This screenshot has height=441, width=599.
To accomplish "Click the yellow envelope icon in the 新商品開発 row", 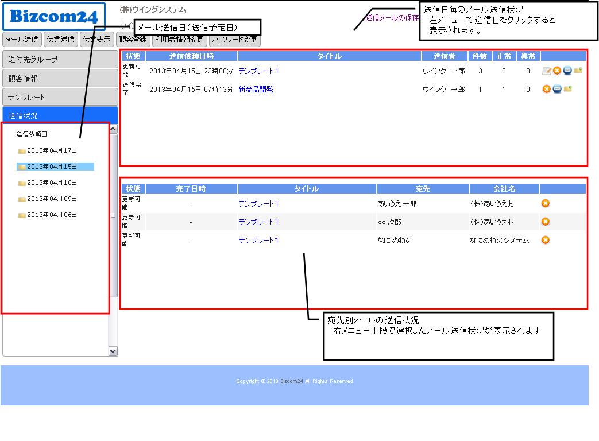I will coord(567,89).
